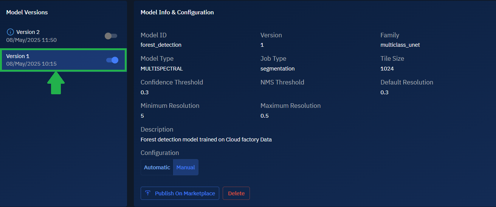
Task: Click the forest_detection Model ID value
Action: [161, 45]
